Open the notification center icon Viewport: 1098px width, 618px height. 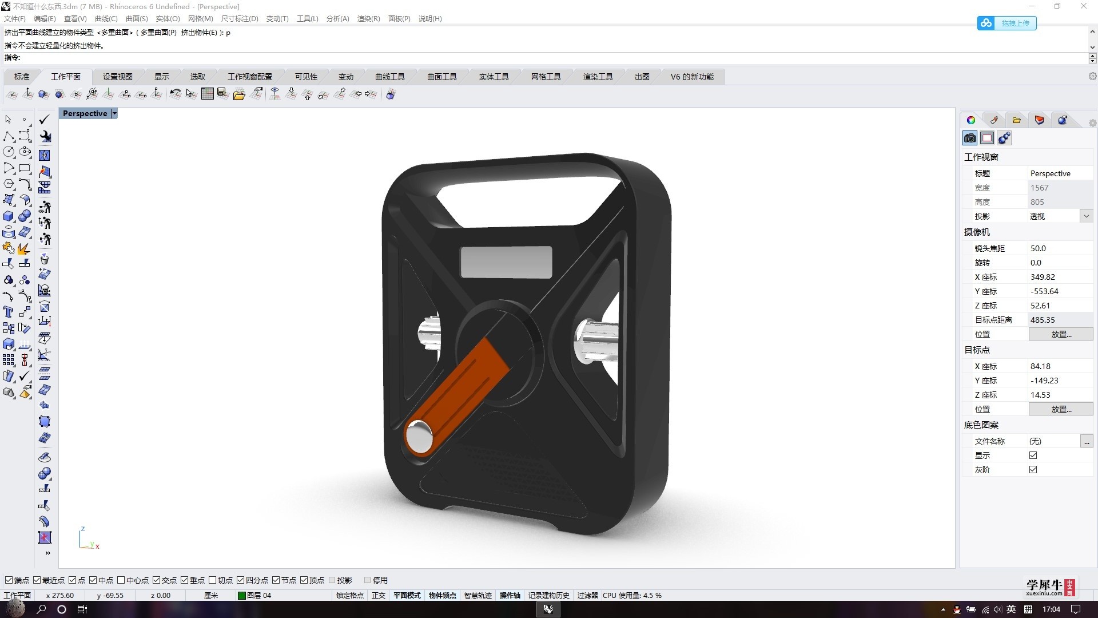tap(1076, 609)
